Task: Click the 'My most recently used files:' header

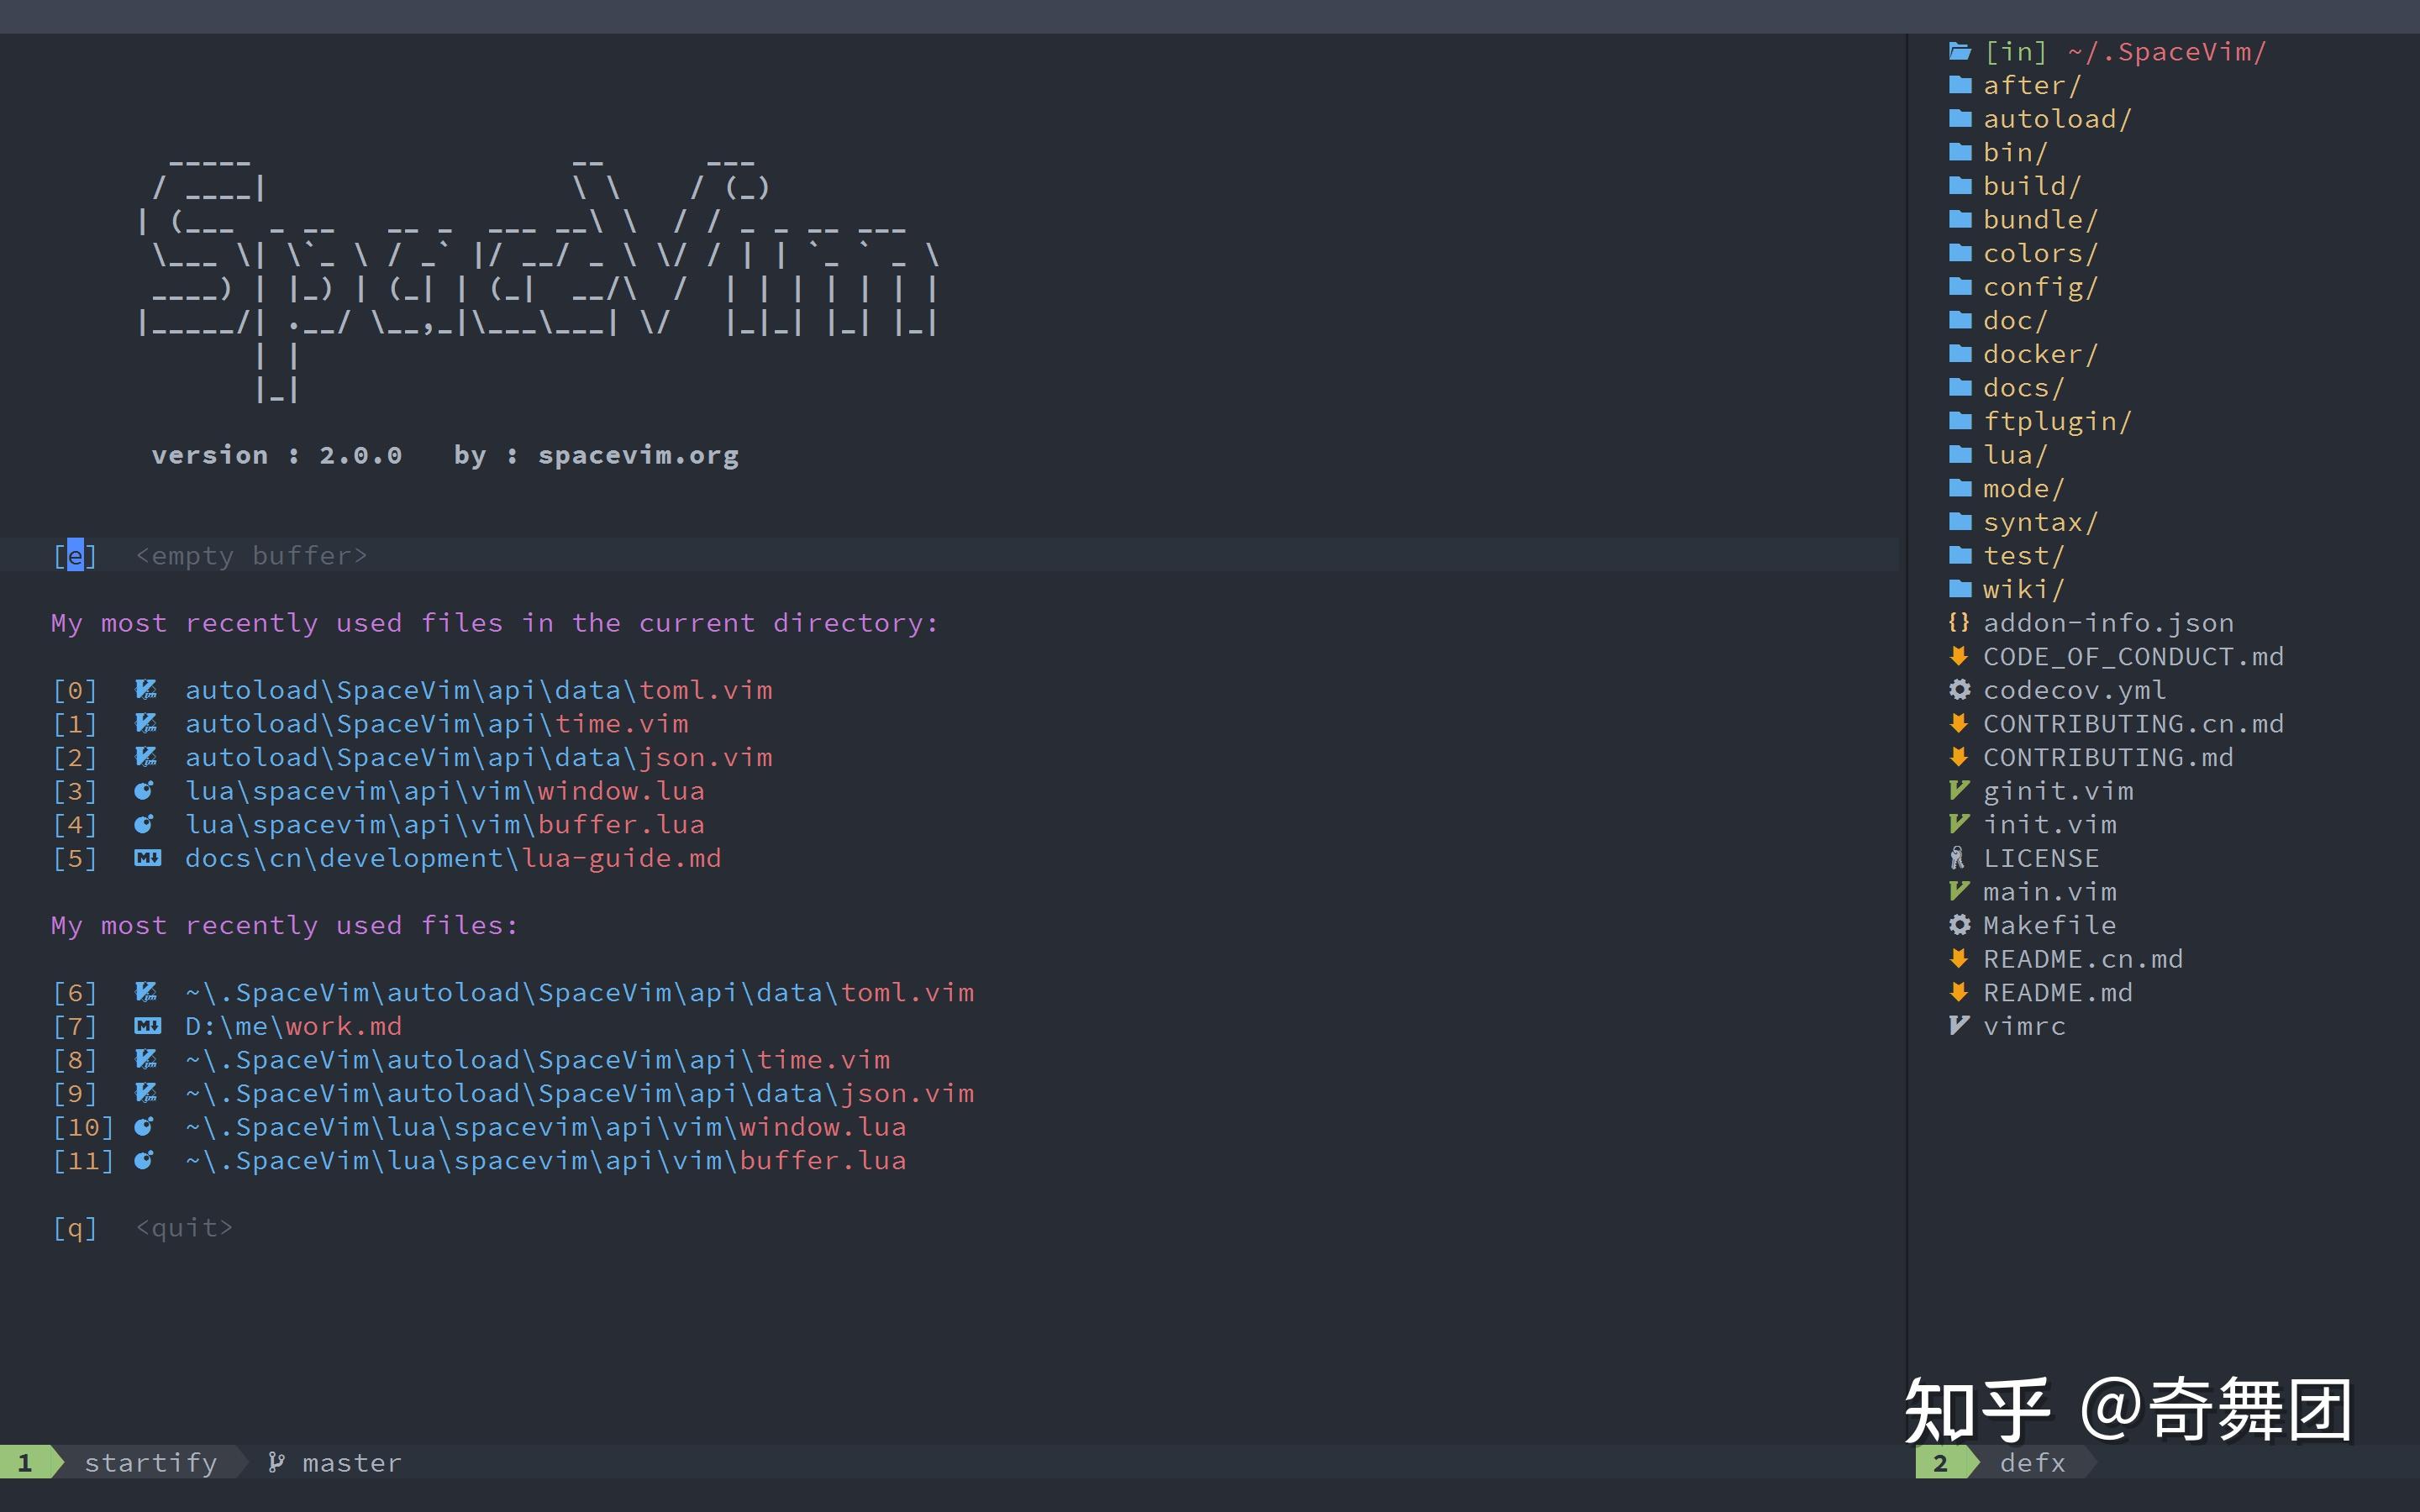Action: coord(285,925)
